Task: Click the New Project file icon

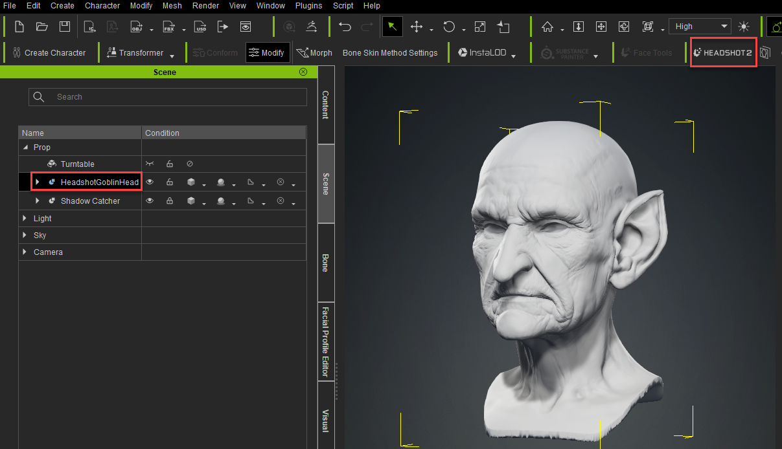Action: point(19,27)
